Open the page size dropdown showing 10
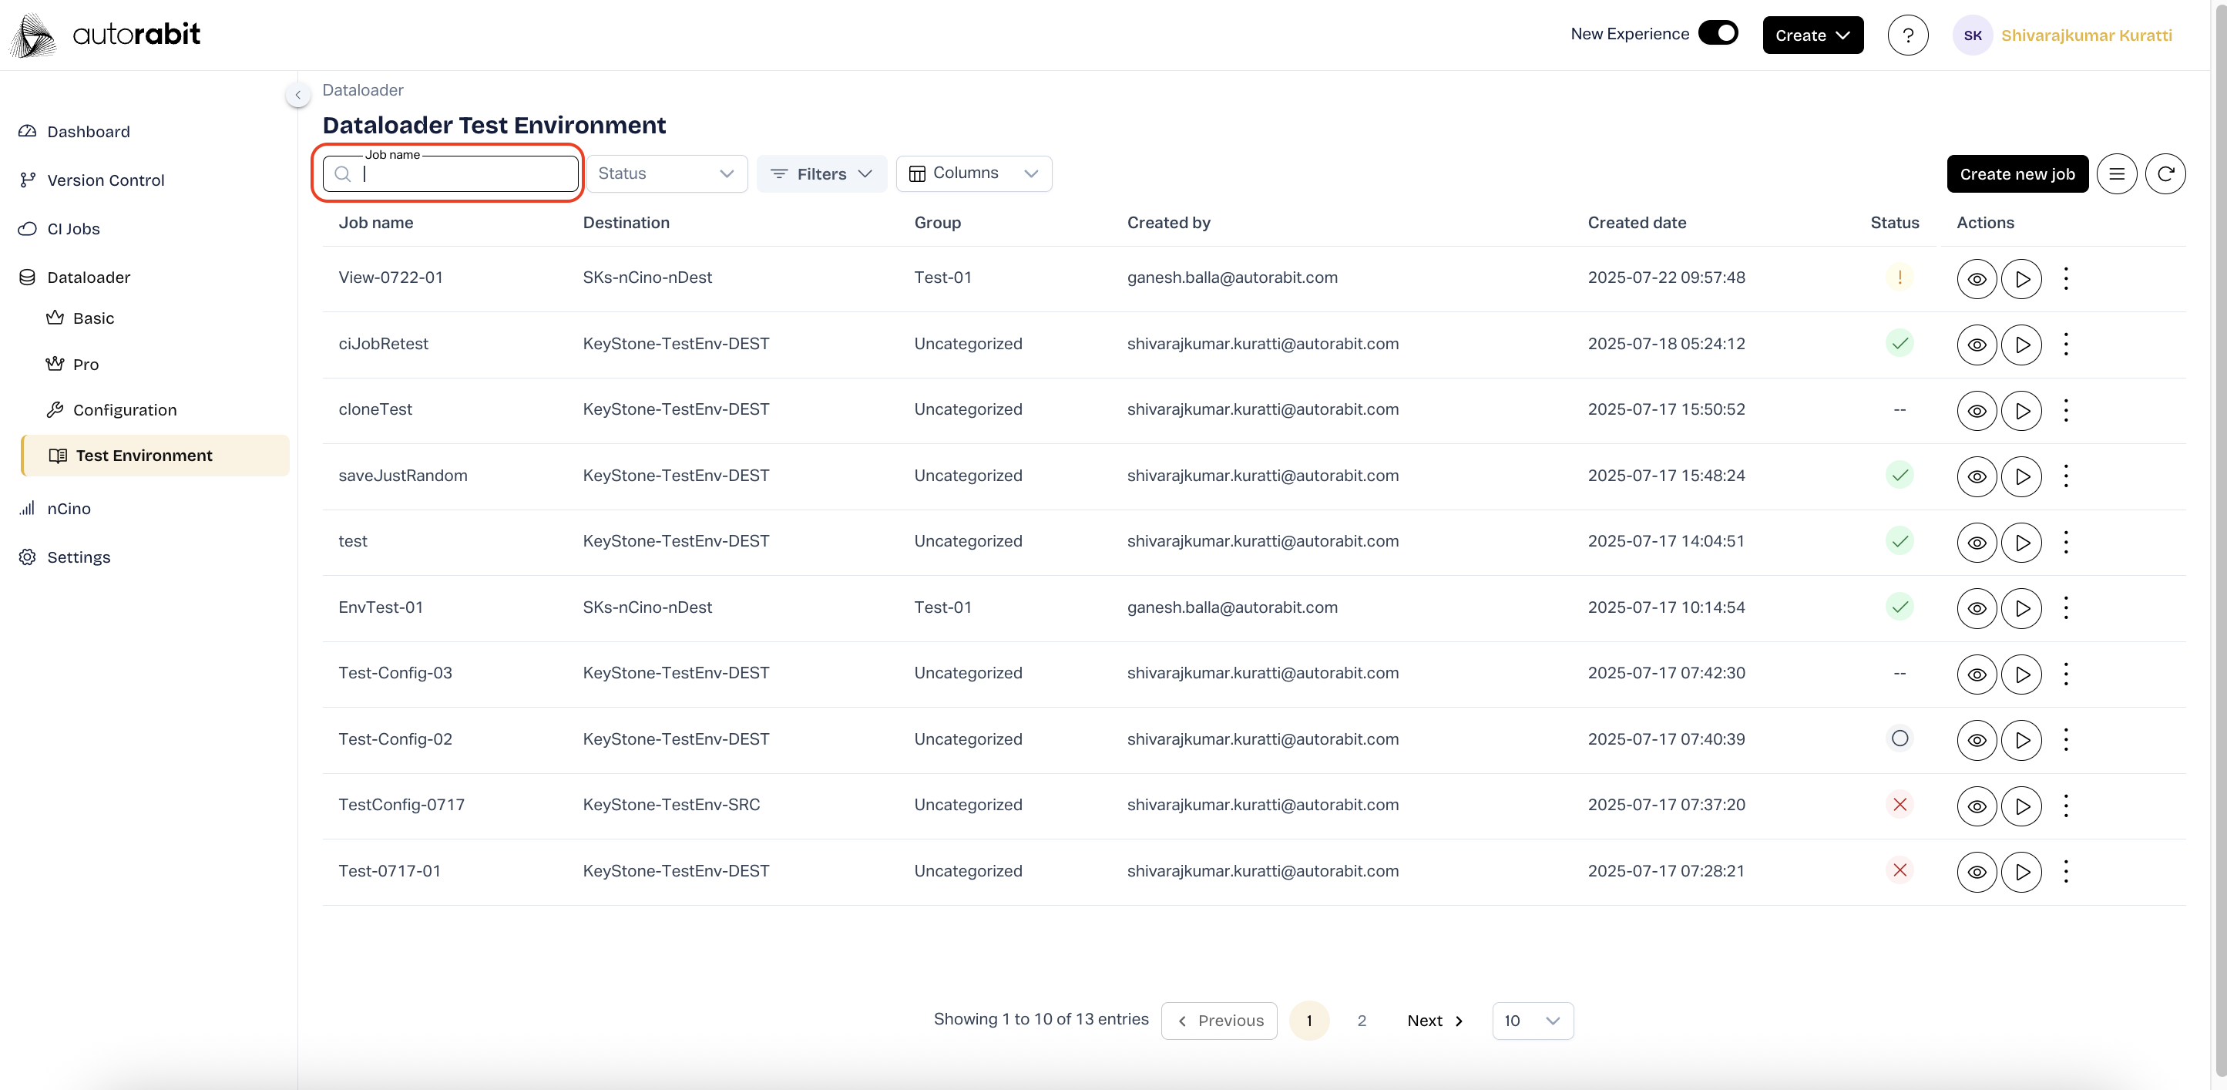 (1532, 1021)
